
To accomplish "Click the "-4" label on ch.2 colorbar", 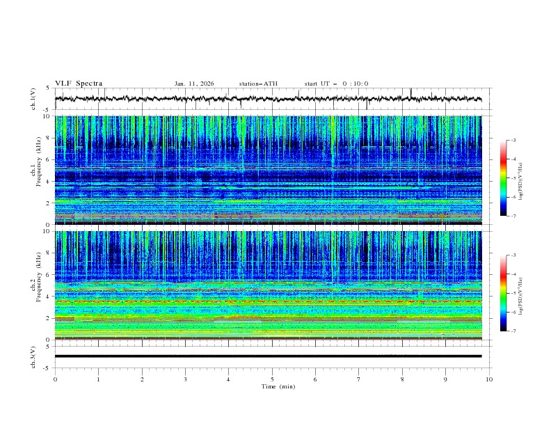I will 513,274.
